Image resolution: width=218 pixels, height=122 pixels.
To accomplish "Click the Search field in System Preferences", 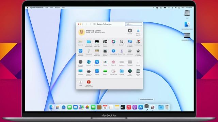I will pos(134,24).
